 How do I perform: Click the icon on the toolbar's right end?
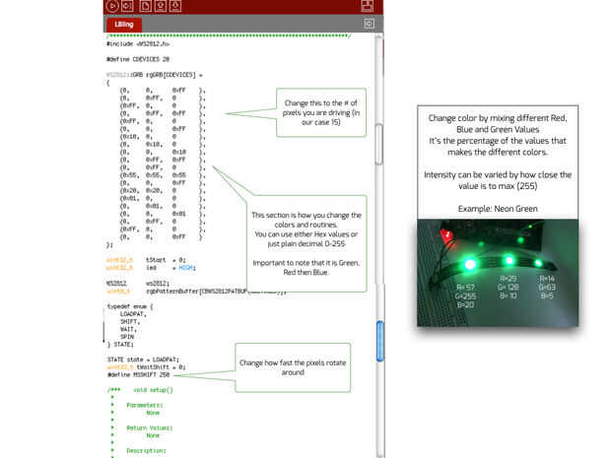(x=367, y=6)
